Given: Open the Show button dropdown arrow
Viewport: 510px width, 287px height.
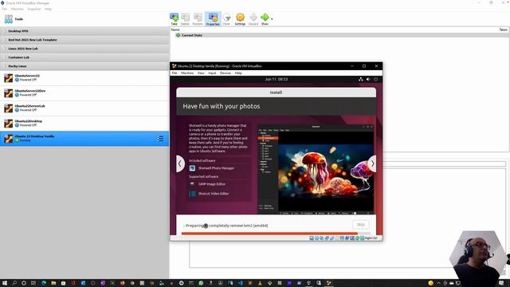Looking at the screenshot, I should pos(272,19).
